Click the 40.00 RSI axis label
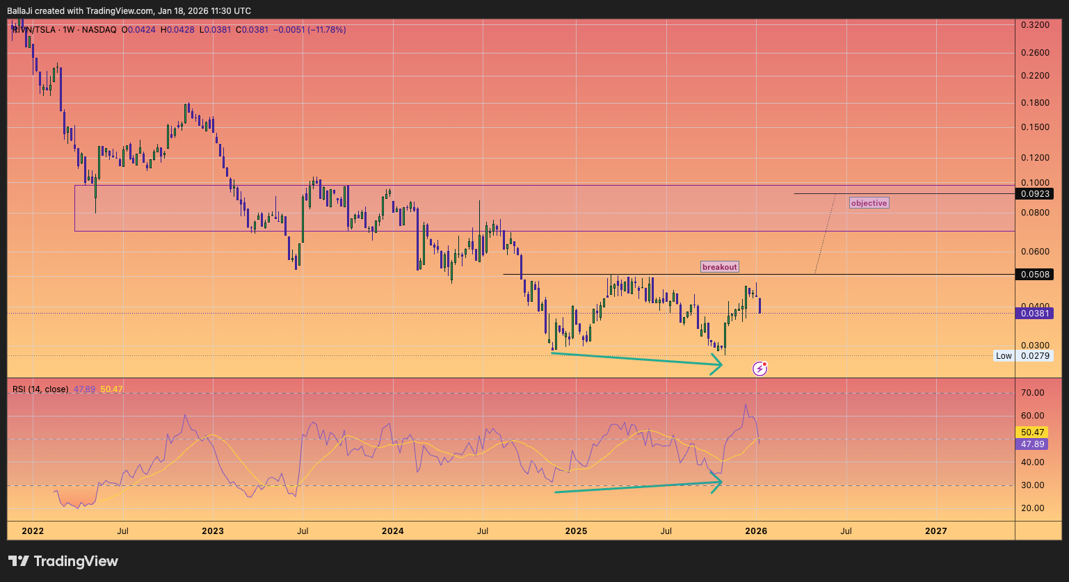1069x582 pixels. 1032,462
